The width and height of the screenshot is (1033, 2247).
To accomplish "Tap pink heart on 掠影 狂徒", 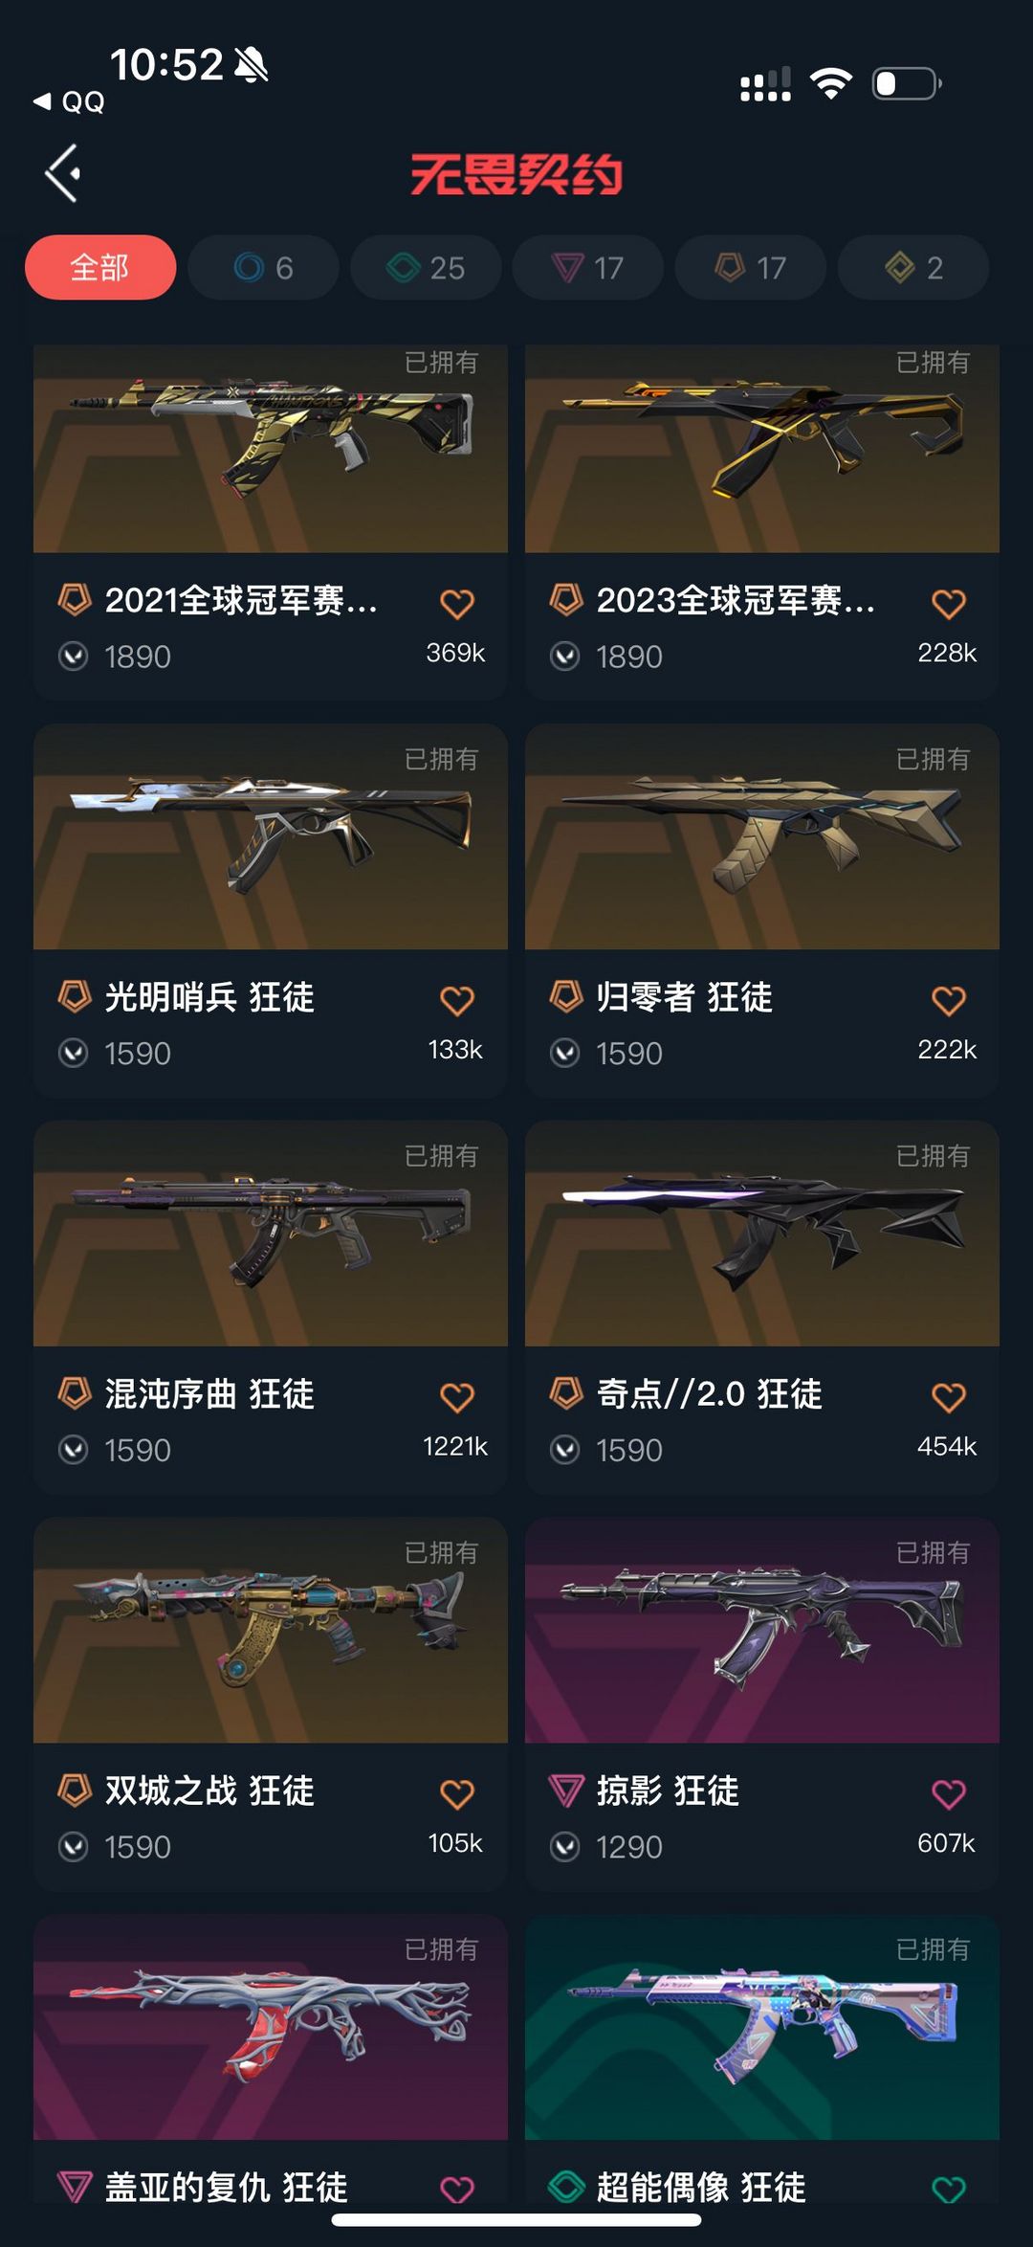I will pyautogui.click(x=949, y=1794).
